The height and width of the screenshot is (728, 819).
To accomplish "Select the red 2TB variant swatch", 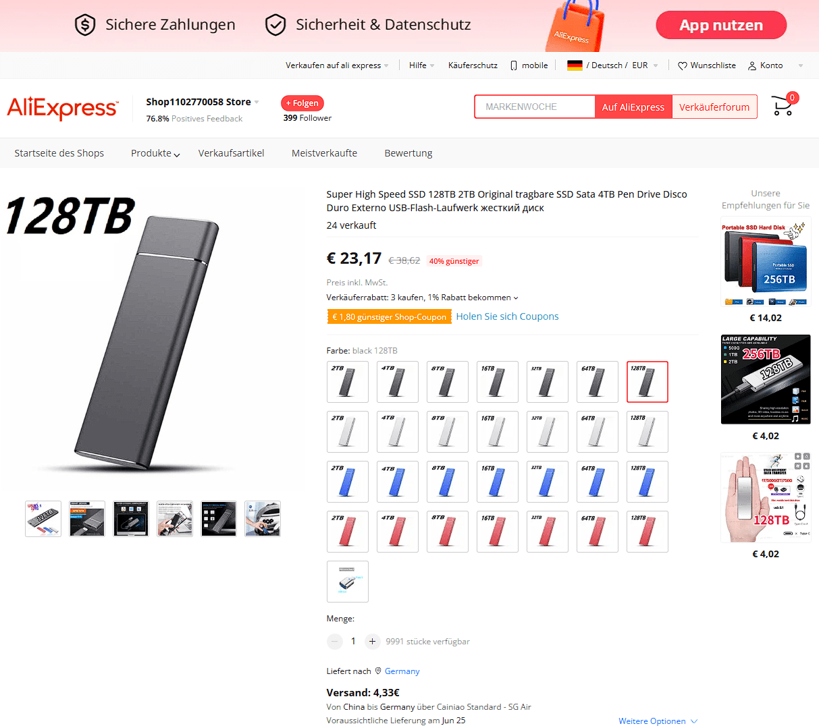I will tap(347, 532).
